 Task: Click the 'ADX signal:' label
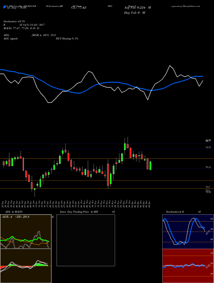pos(11,39)
